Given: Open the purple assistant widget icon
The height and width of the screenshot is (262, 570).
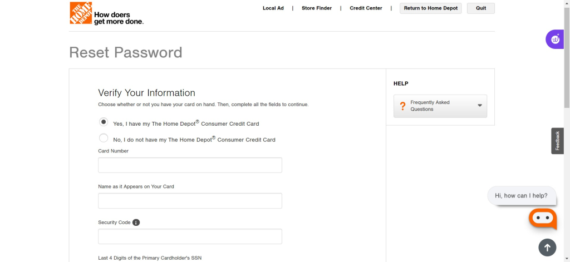Looking at the screenshot, I should 555,39.
